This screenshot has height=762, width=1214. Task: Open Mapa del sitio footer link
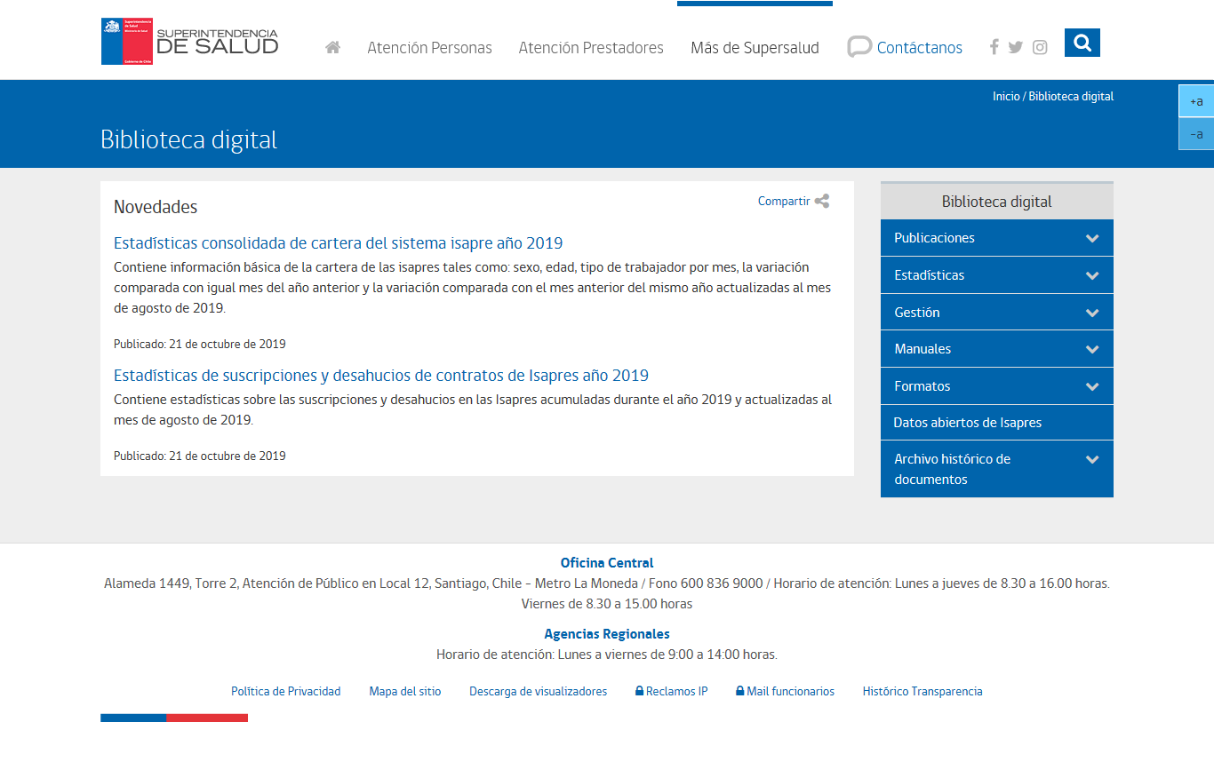tap(405, 691)
